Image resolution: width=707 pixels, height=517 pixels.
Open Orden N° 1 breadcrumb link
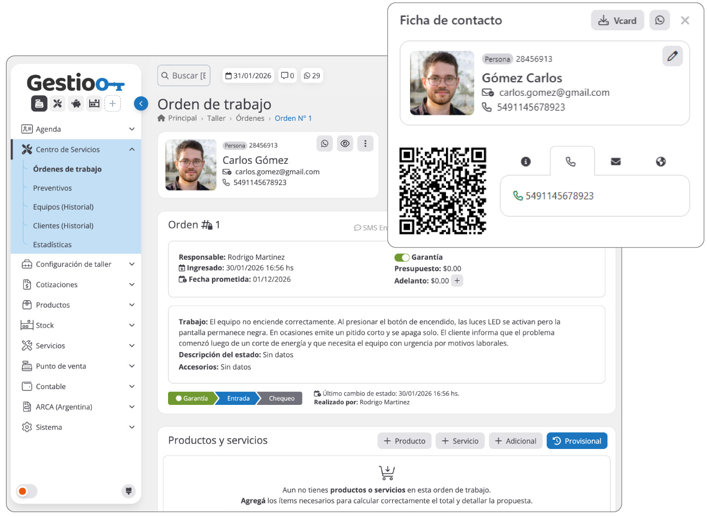293,118
